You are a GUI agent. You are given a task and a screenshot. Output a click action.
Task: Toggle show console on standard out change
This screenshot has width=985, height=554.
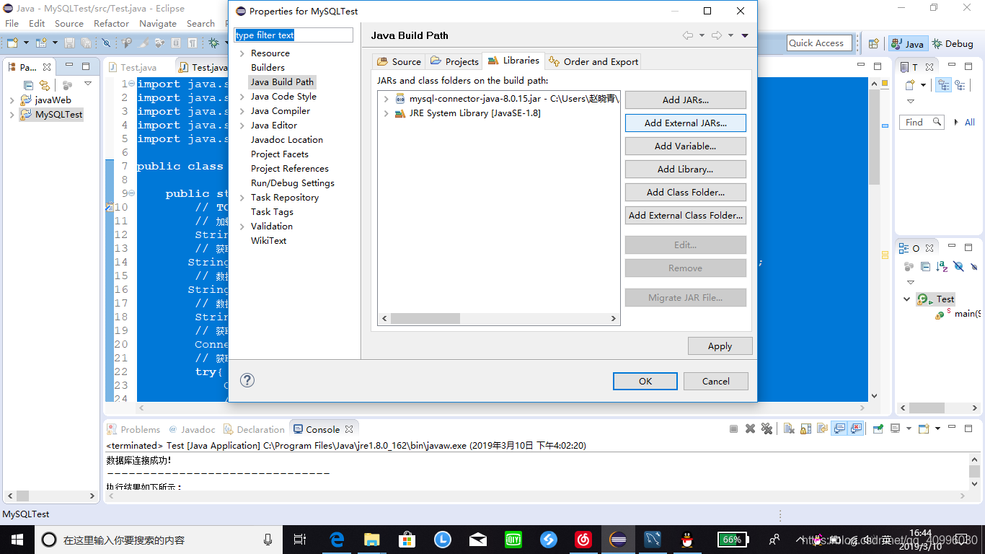pos(839,428)
